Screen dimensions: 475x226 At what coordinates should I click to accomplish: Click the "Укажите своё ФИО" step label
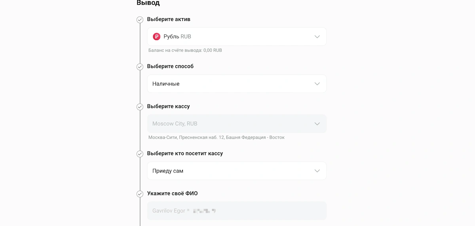[172, 194]
